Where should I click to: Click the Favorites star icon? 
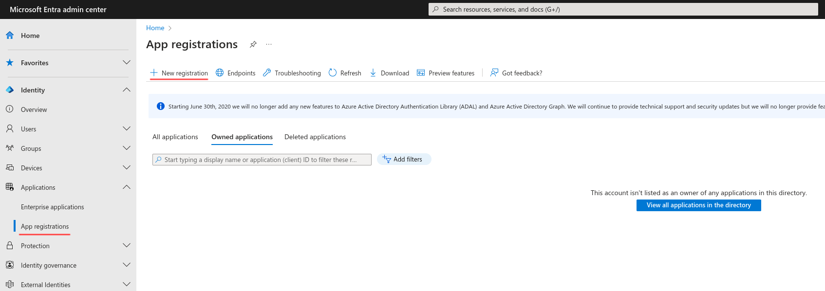pos(10,62)
